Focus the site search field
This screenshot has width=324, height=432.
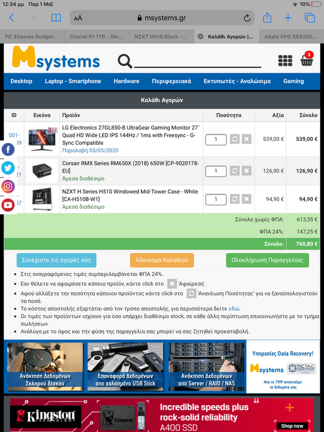[197, 61]
